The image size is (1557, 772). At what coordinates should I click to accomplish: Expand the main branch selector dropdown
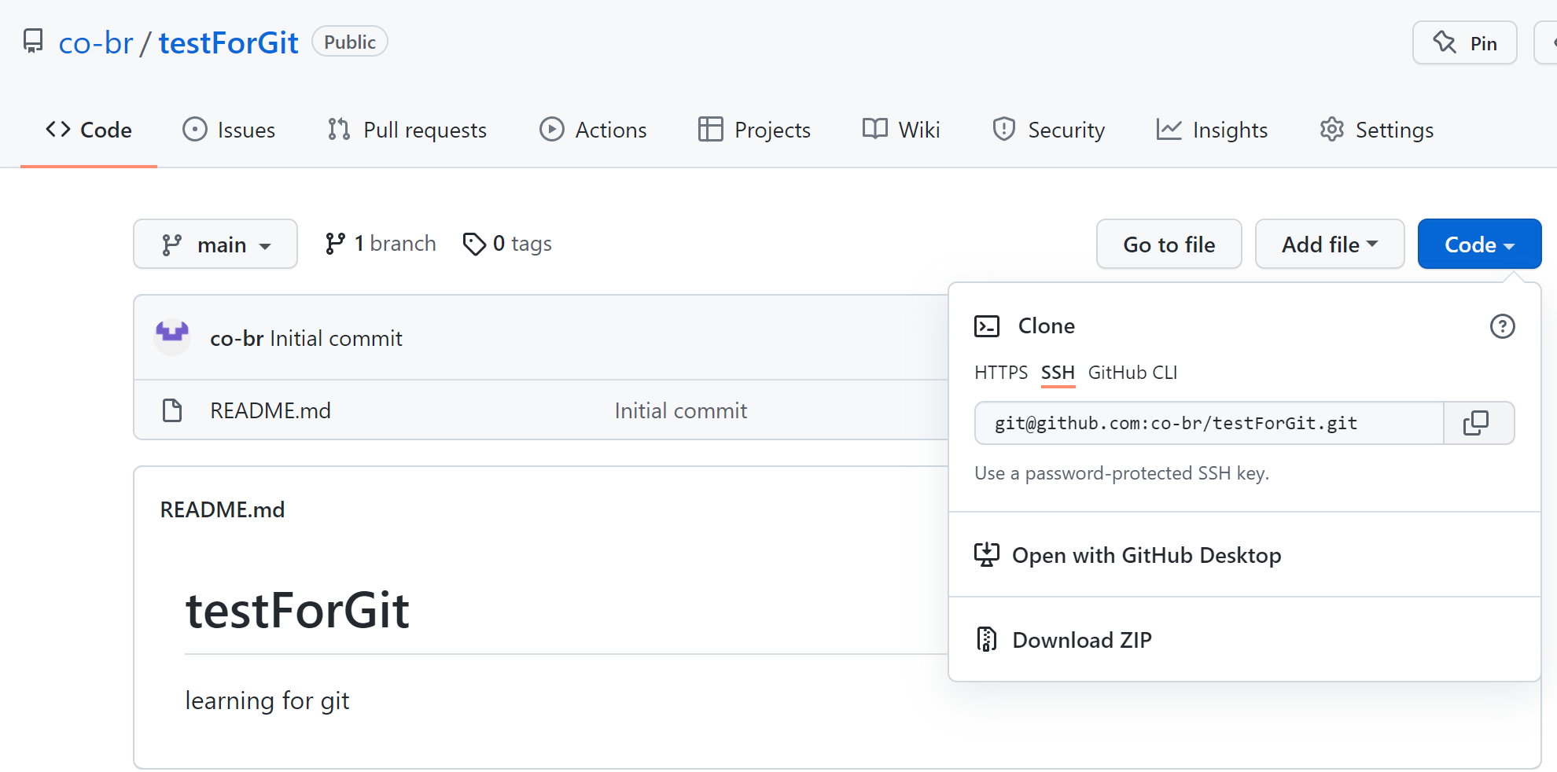pyautogui.click(x=215, y=244)
